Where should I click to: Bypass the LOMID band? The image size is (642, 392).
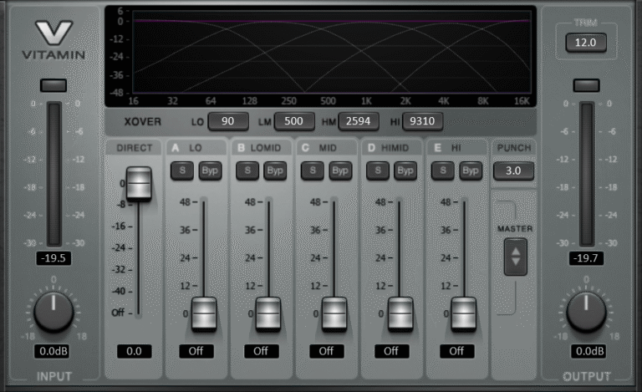(275, 171)
